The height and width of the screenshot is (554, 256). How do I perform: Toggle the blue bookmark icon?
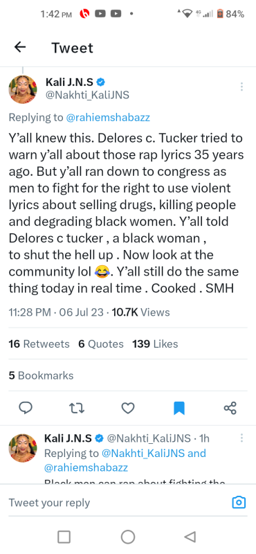click(x=179, y=409)
